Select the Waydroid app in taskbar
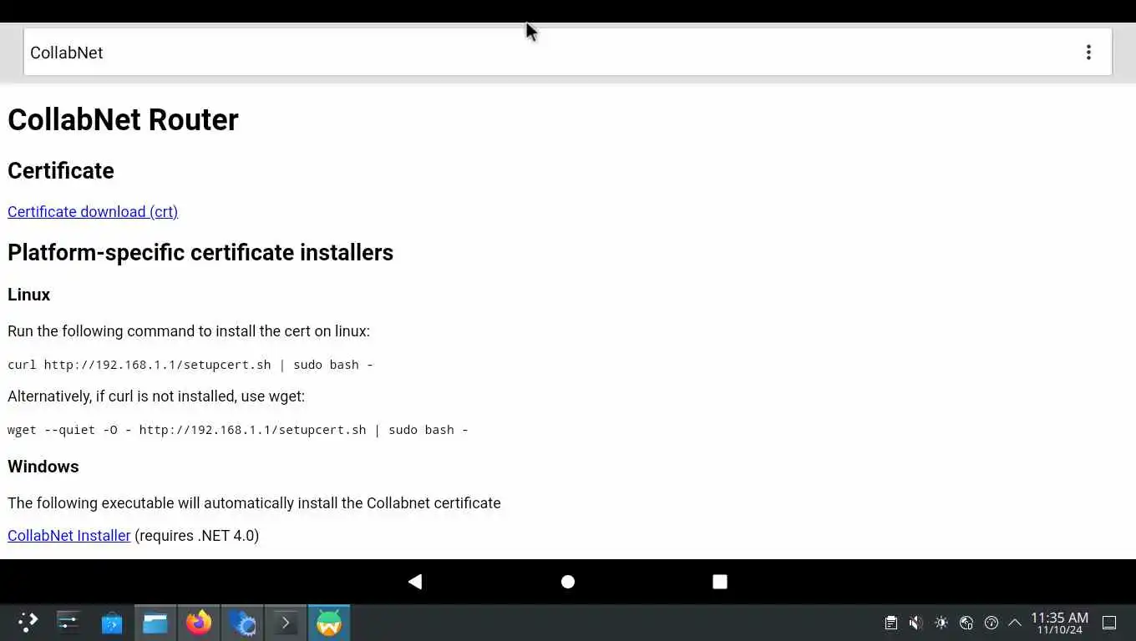This screenshot has height=641, width=1136. click(329, 623)
